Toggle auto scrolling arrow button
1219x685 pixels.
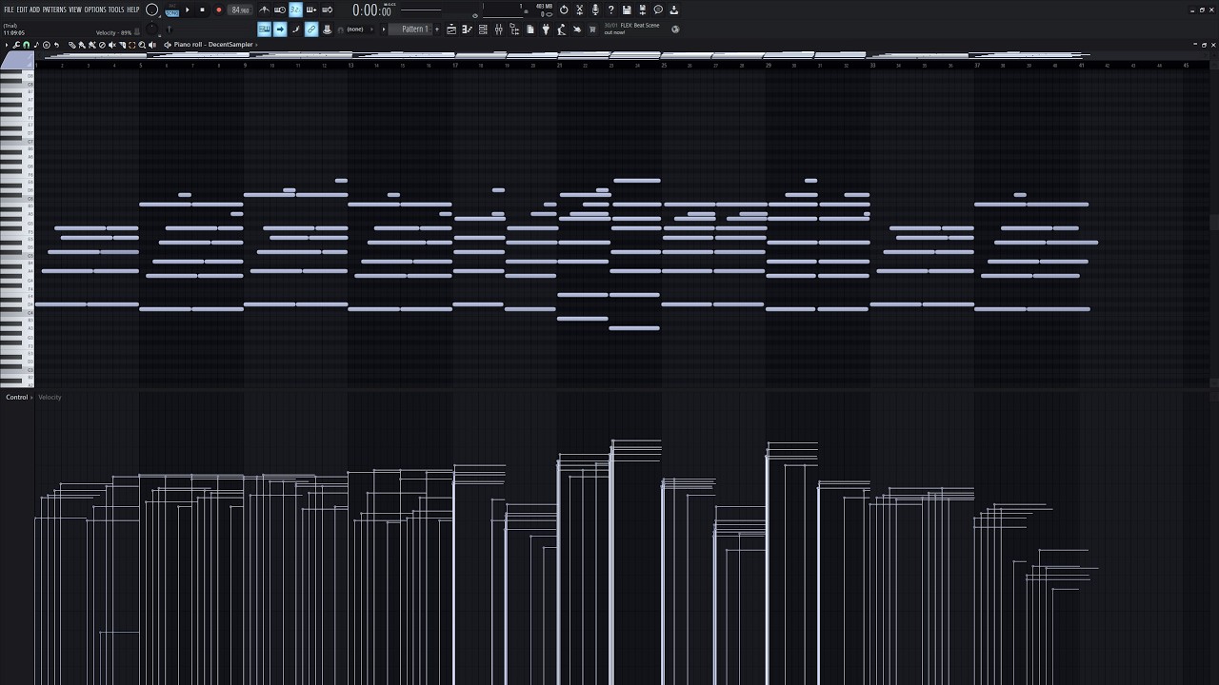280,29
